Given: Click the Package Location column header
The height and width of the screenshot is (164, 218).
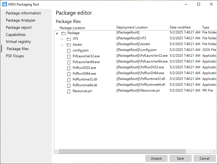Looking at the screenshot, I should [x=72, y=28].
